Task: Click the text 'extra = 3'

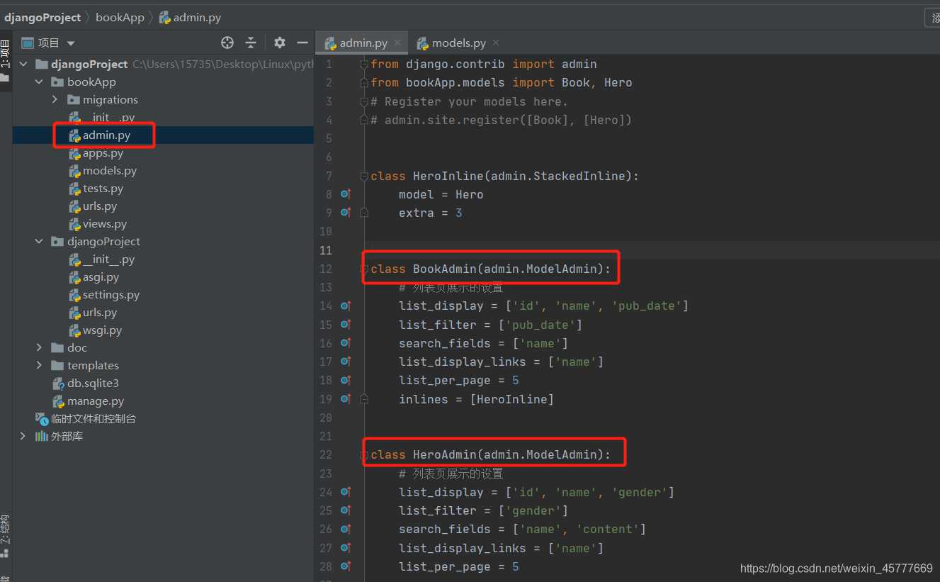Action: click(x=431, y=213)
